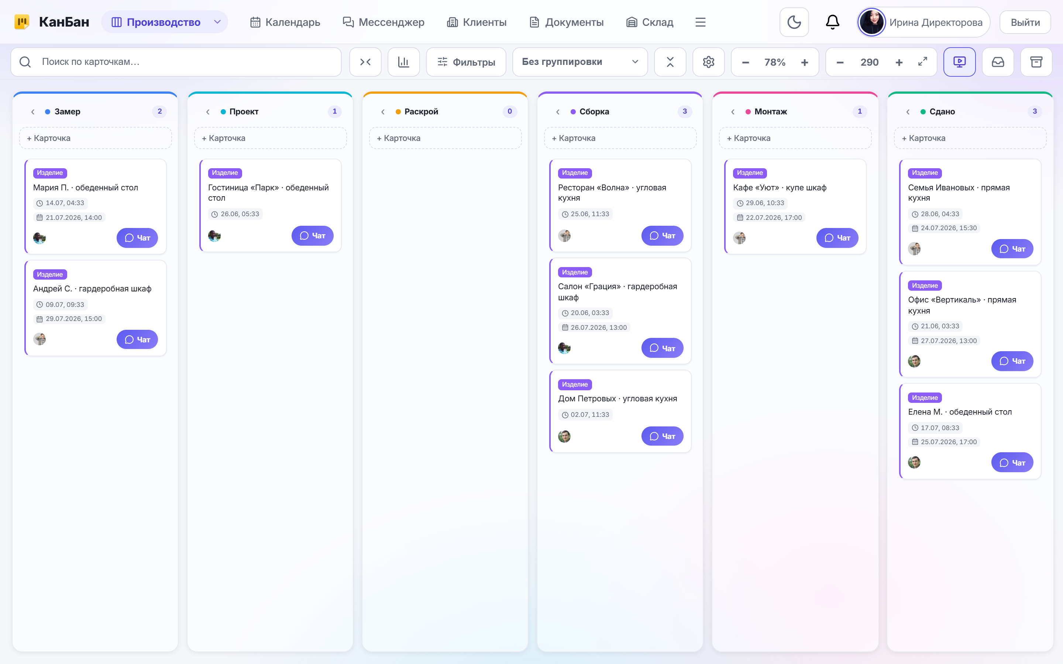This screenshot has height=664, width=1063.
Task: Open board settings gear icon
Action: coord(708,62)
